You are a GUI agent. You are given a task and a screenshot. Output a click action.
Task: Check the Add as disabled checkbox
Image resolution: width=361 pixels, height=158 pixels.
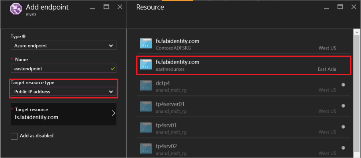click(x=14, y=136)
